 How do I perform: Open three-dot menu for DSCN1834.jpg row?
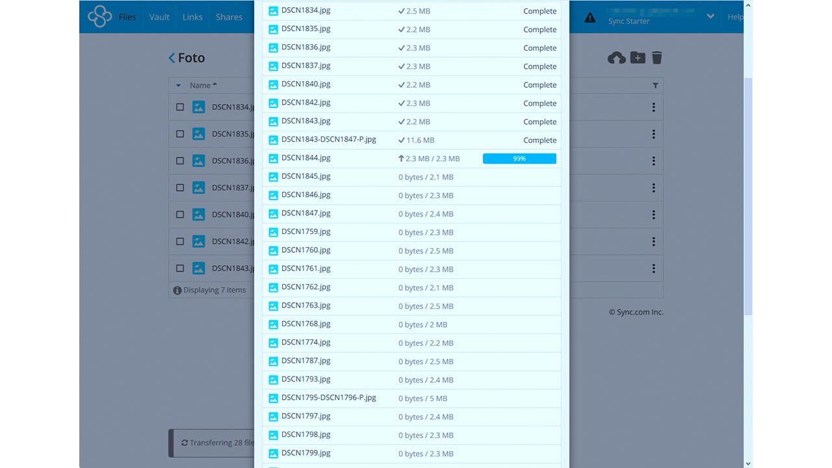[653, 107]
